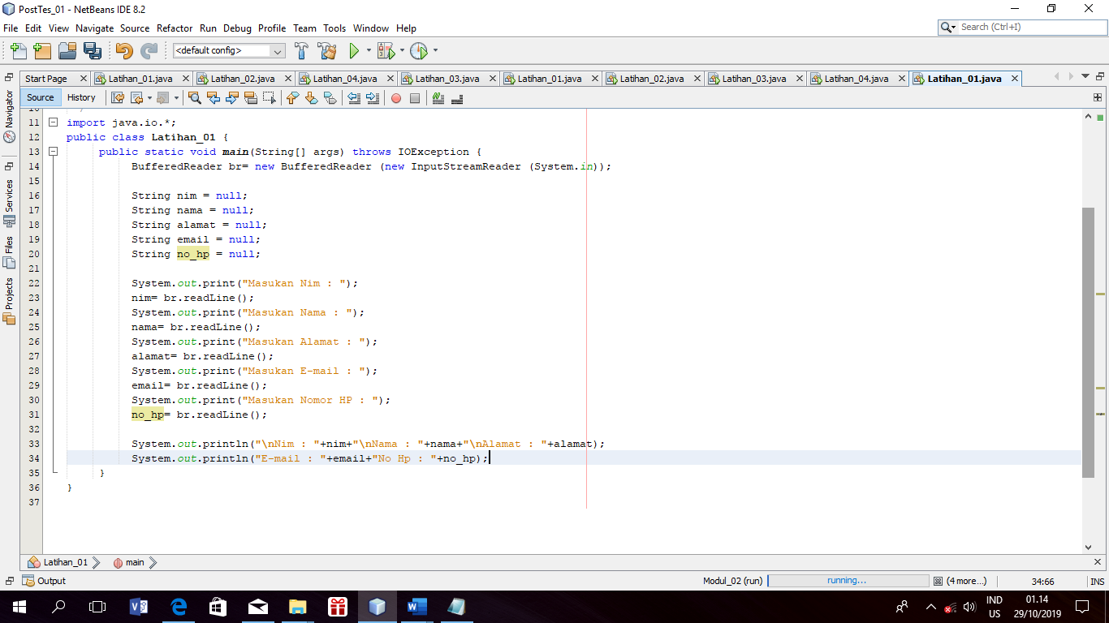Image resolution: width=1109 pixels, height=623 pixels.
Task: Open Microsoft Word from the taskbar
Action: pos(417,606)
